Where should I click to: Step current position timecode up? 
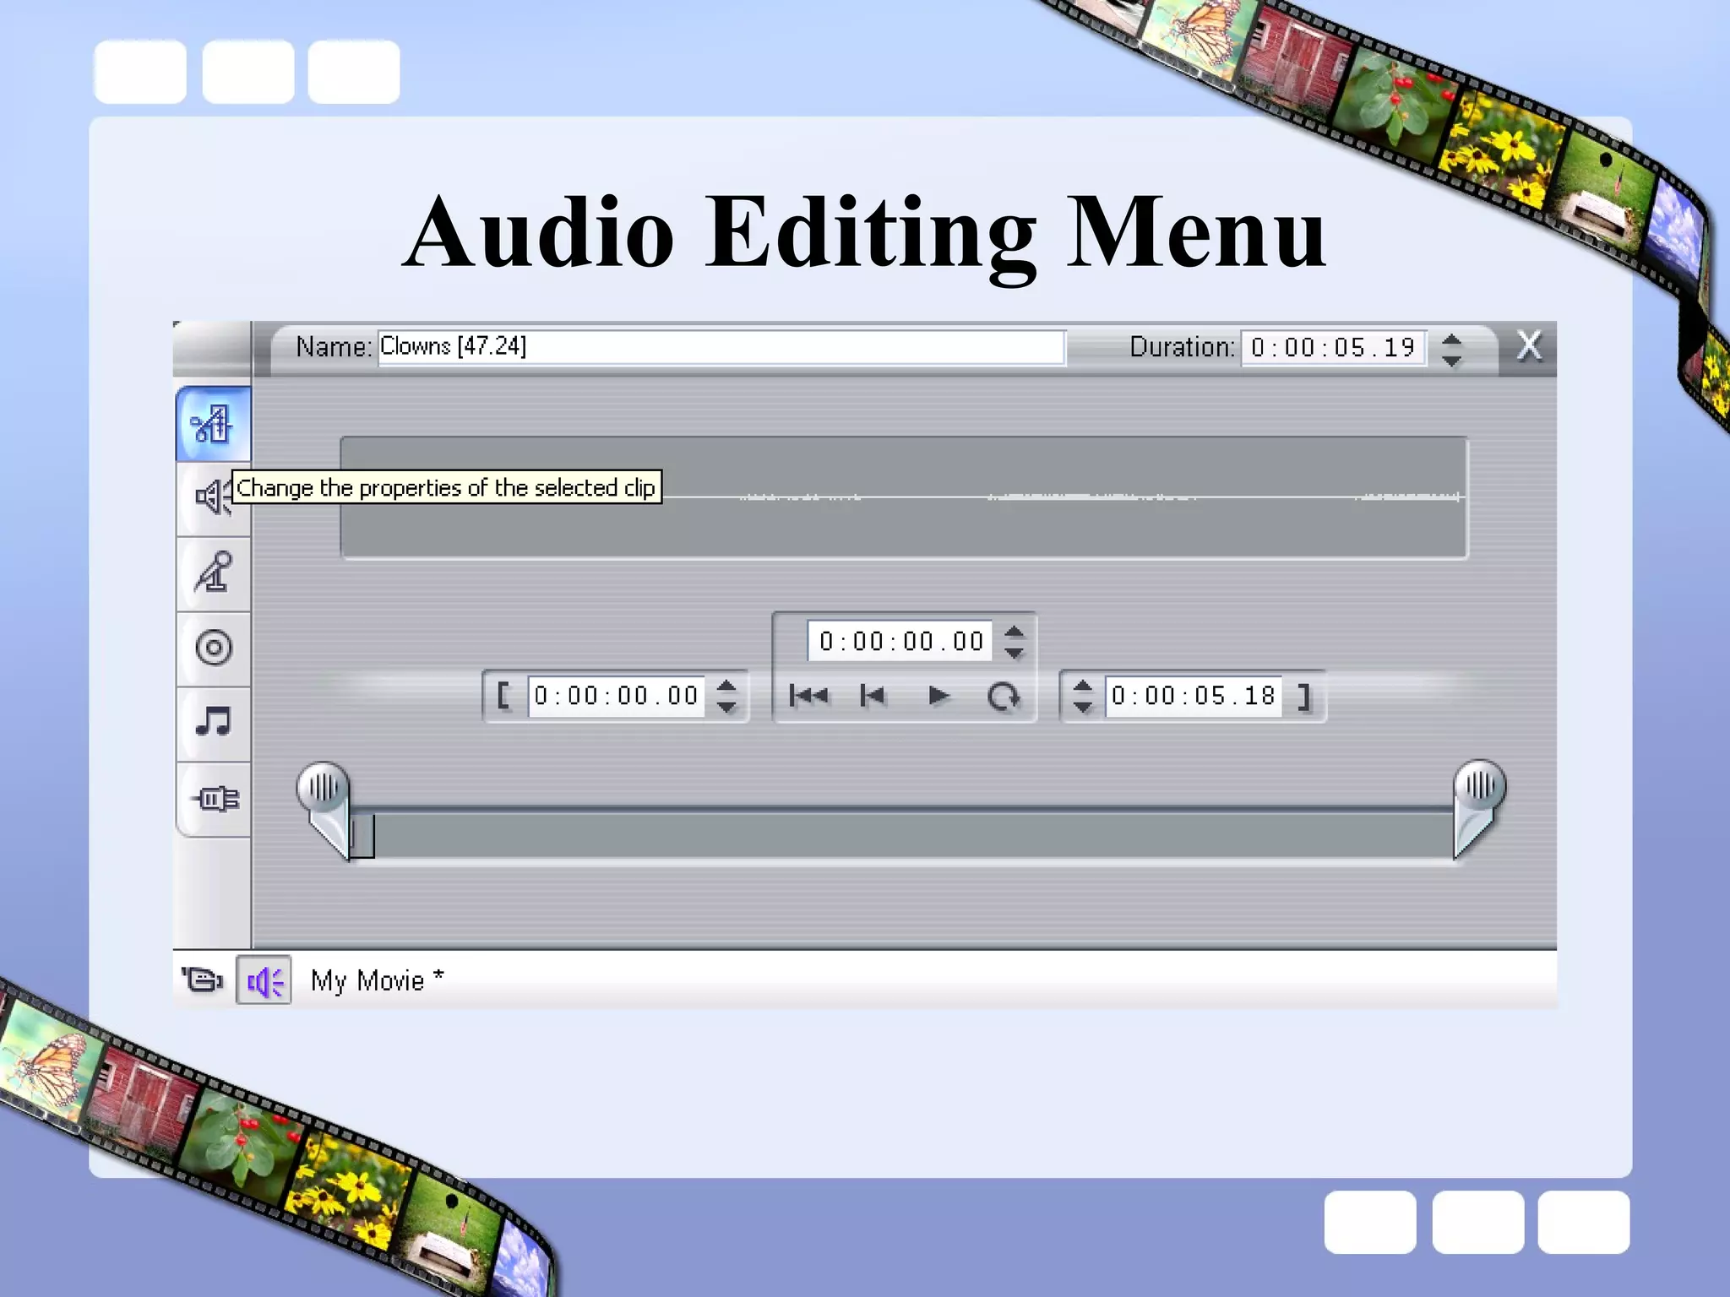coord(1015,632)
